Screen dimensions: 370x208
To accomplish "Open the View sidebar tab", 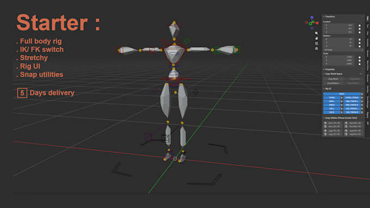I will pyautogui.click(x=367, y=33).
